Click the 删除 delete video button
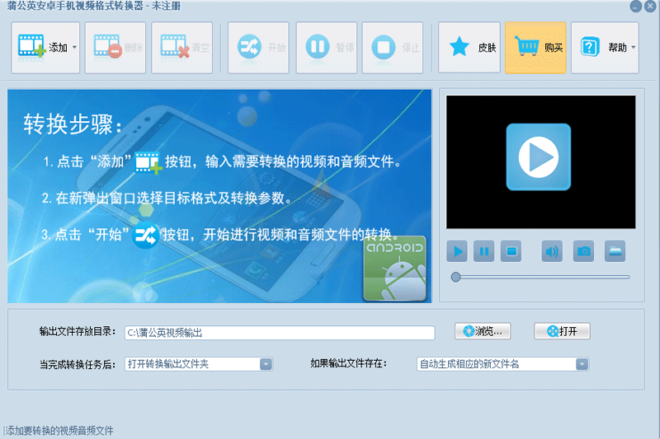This screenshot has width=660, height=439. [x=115, y=48]
